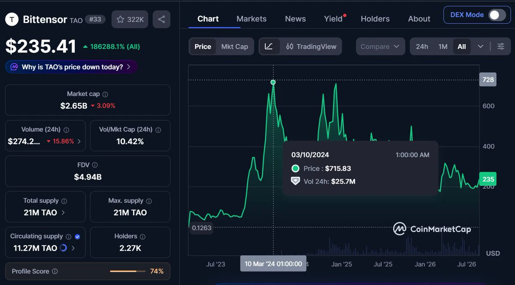Click the 0.1263 starting price label

tap(202, 228)
